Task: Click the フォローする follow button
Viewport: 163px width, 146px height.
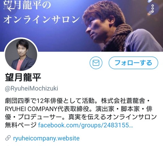Action: pyautogui.click(x=133, y=63)
